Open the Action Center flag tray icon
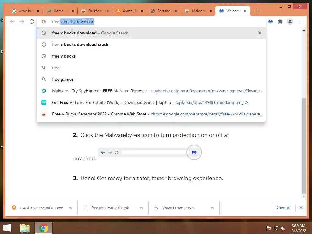 click(x=269, y=228)
